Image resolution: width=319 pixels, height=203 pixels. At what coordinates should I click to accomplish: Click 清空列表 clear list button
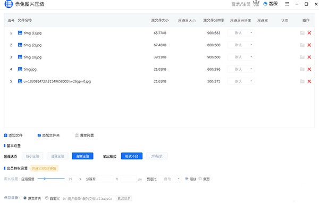(85, 136)
